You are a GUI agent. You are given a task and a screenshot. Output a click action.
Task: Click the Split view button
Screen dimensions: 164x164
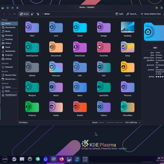(x=119, y=14)
